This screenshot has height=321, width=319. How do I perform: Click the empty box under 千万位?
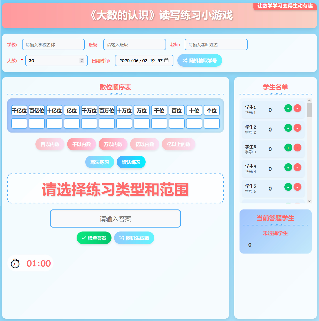(89, 123)
